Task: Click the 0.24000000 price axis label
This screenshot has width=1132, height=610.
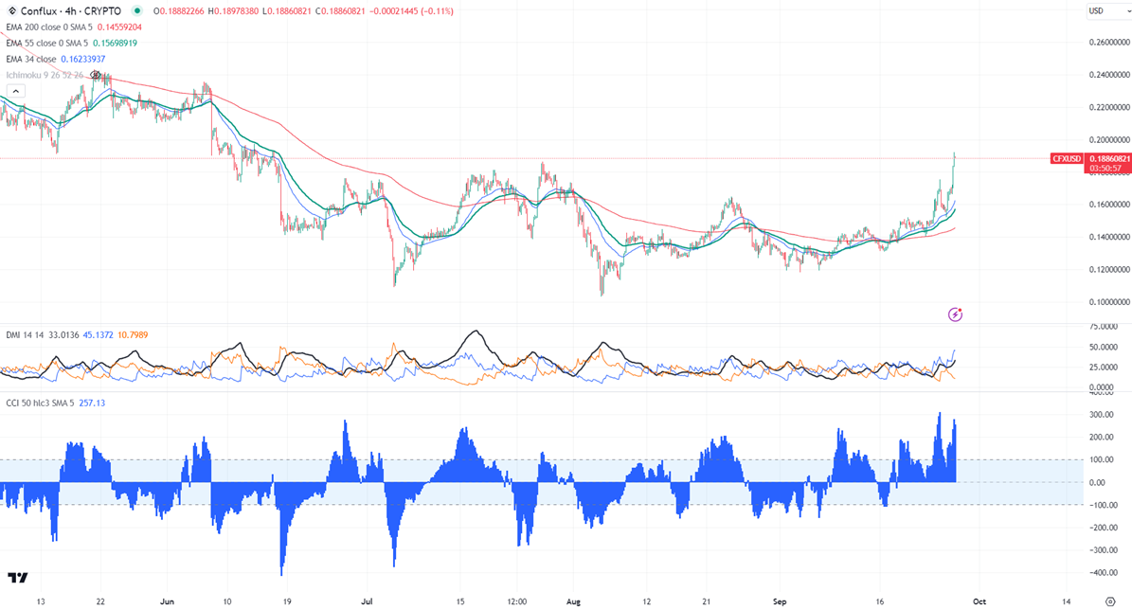Action: click(x=1109, y=74)
